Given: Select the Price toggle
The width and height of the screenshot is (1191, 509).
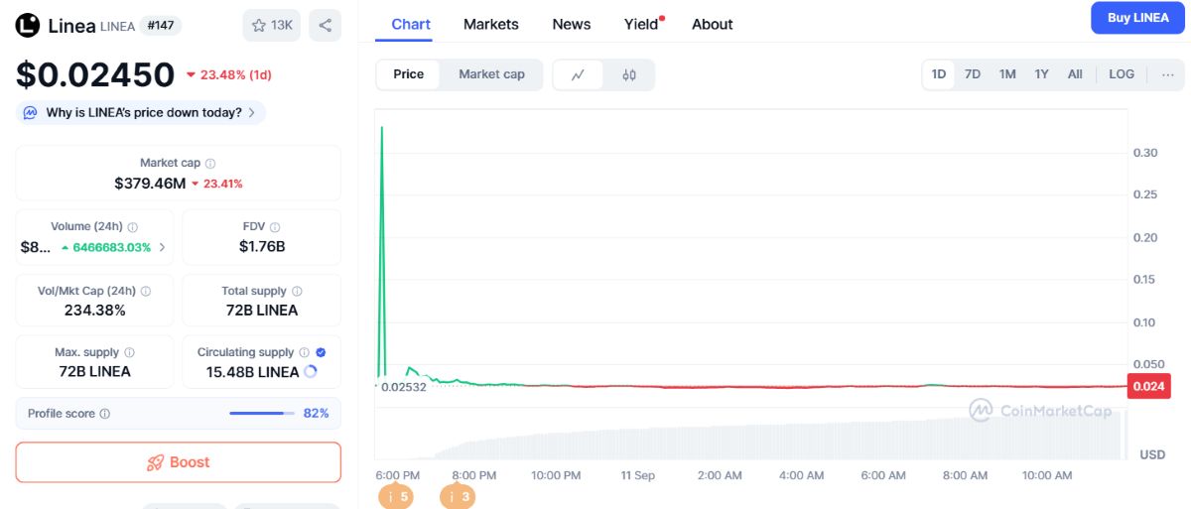Looking at the screenshot, I should [408, 74].
